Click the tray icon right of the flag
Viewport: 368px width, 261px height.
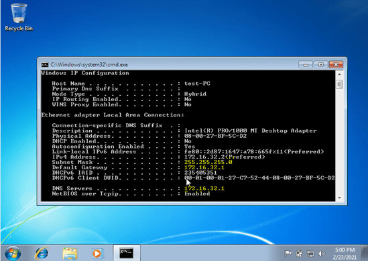tap(299, 253)
